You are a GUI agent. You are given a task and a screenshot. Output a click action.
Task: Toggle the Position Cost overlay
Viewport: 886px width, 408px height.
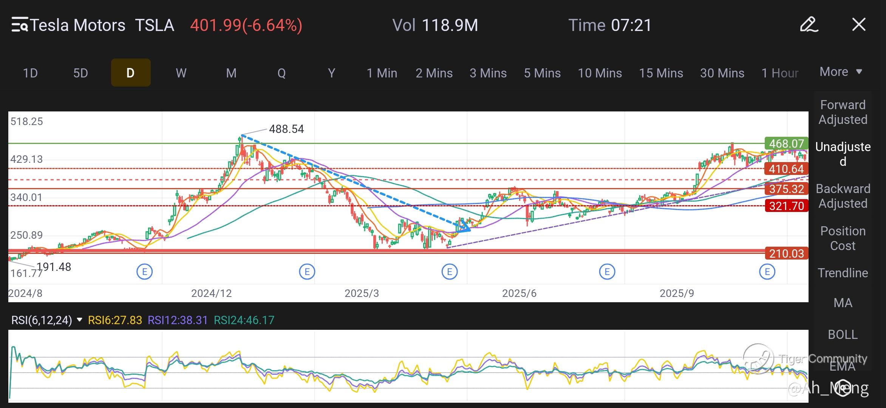843,238
